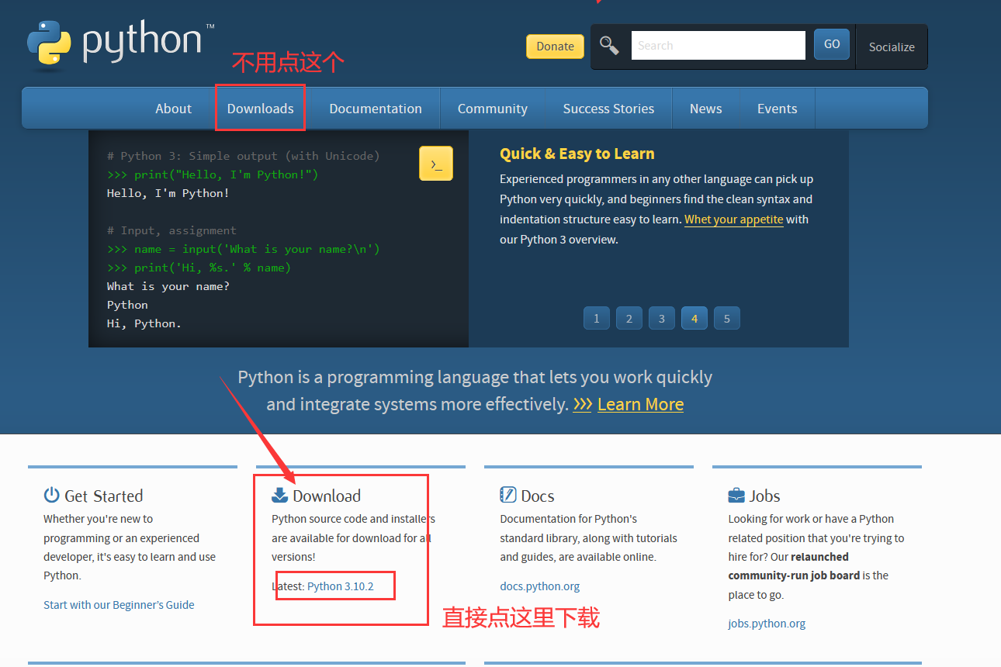Visit the docs.python.org link
This screenshot has width=1001, height=667.
click(540, 586)
